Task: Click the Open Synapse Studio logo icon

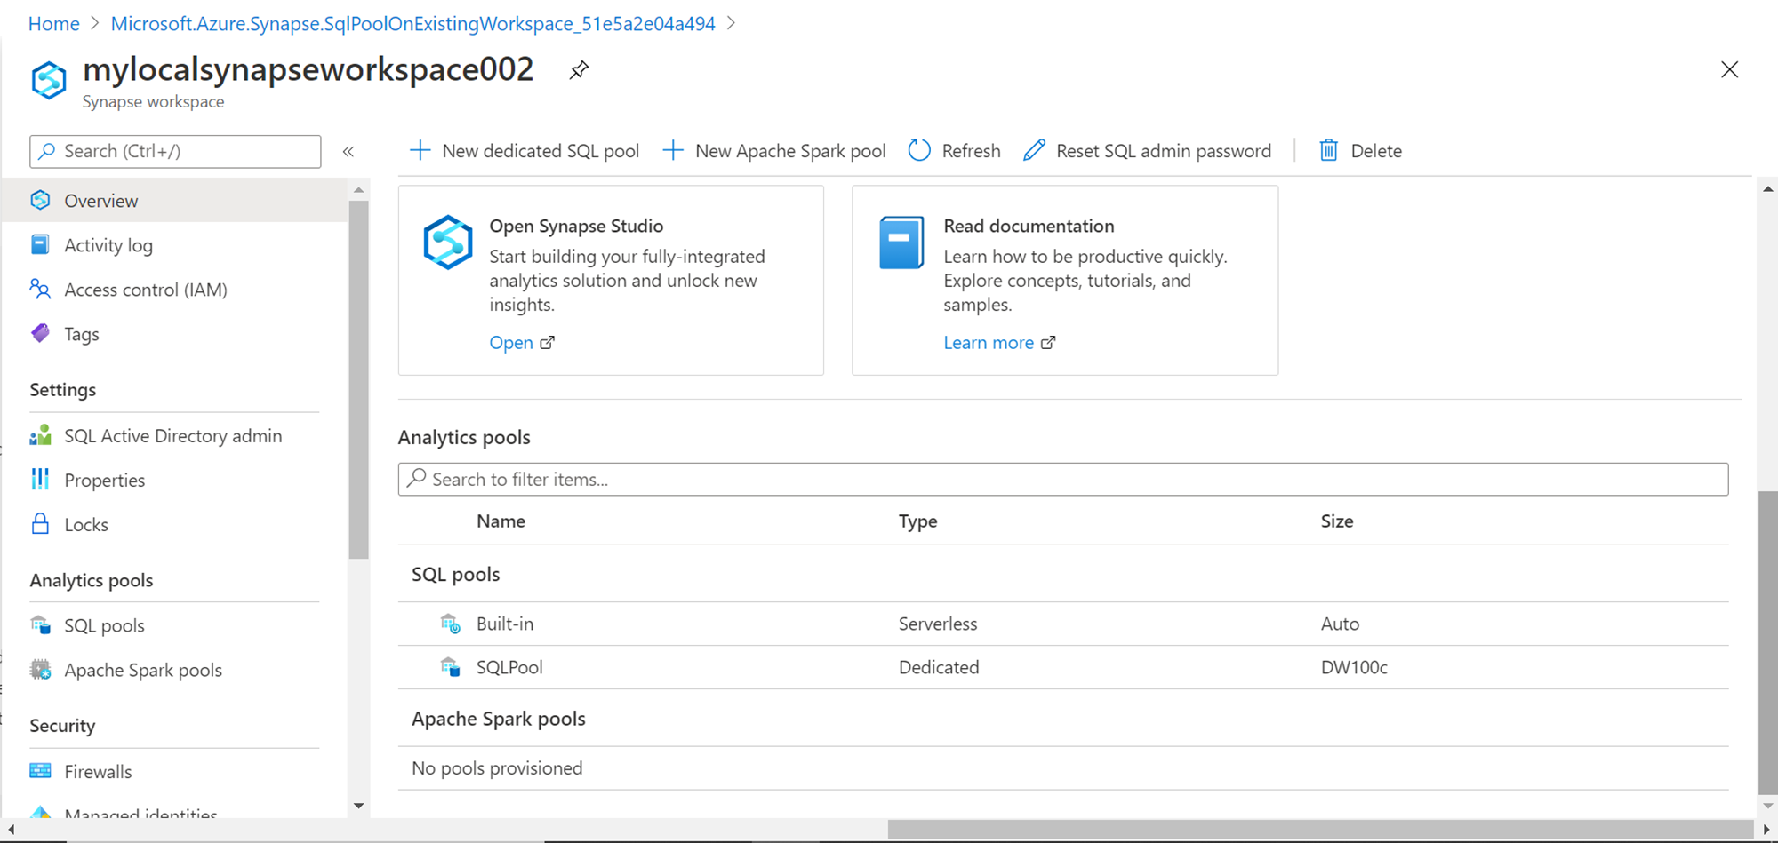Action: 447,242
